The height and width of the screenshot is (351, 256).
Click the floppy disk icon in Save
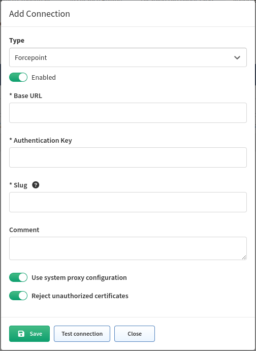click(21, 334)
